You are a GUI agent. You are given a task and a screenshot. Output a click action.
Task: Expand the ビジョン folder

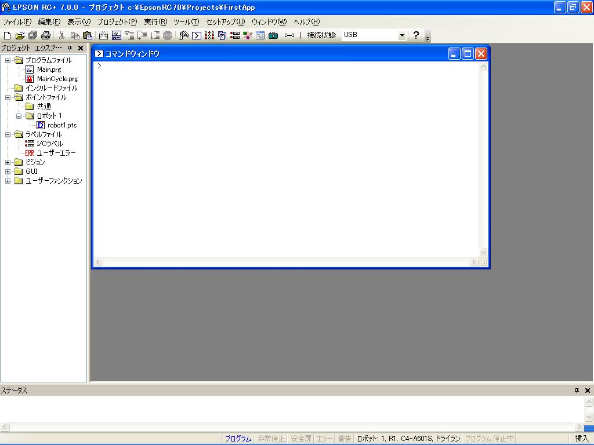tap(8, 162)
